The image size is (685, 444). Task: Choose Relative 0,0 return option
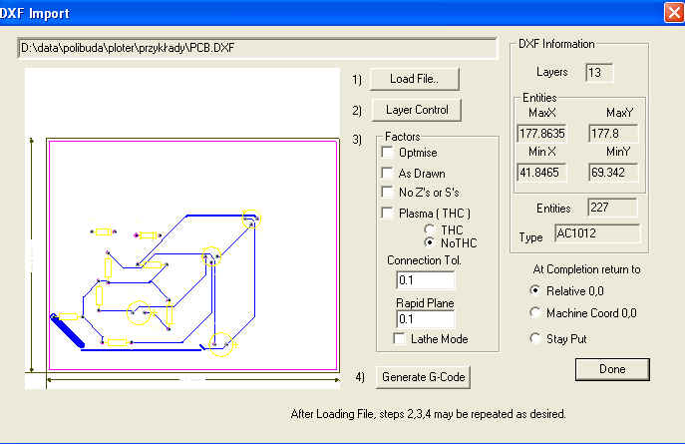pos(534,290)
